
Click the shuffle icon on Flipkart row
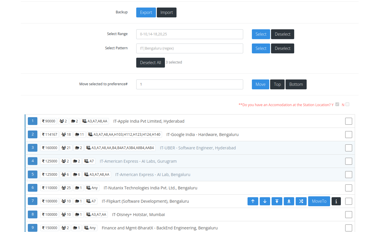(x=301, y=201)
